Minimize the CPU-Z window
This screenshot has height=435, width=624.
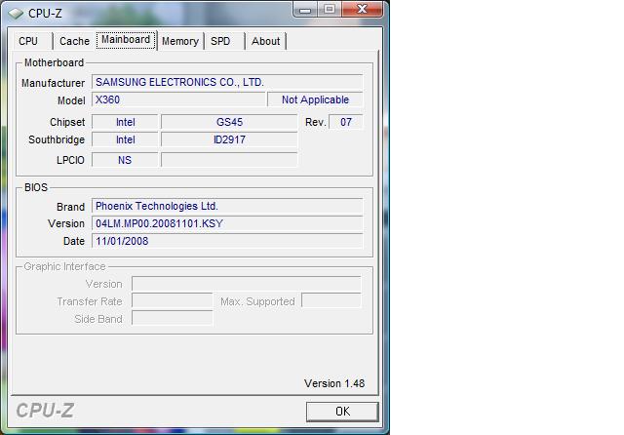click(305, 10)
